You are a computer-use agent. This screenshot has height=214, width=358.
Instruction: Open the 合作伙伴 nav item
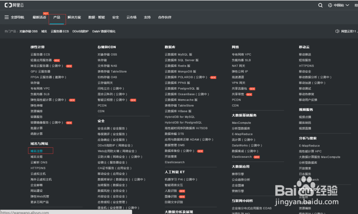[165, 17]
